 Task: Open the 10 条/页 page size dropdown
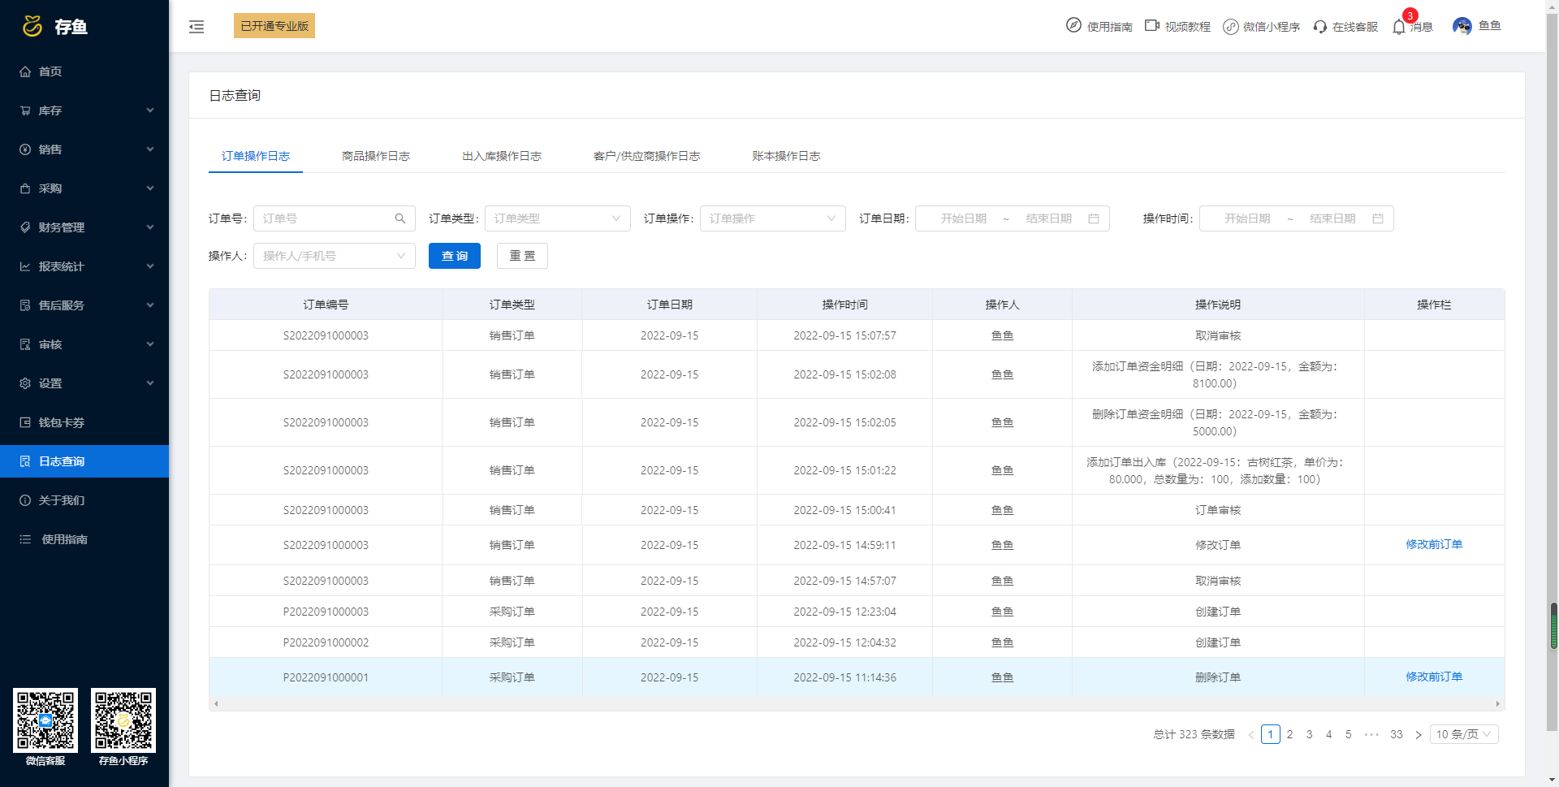point(1464,734)
